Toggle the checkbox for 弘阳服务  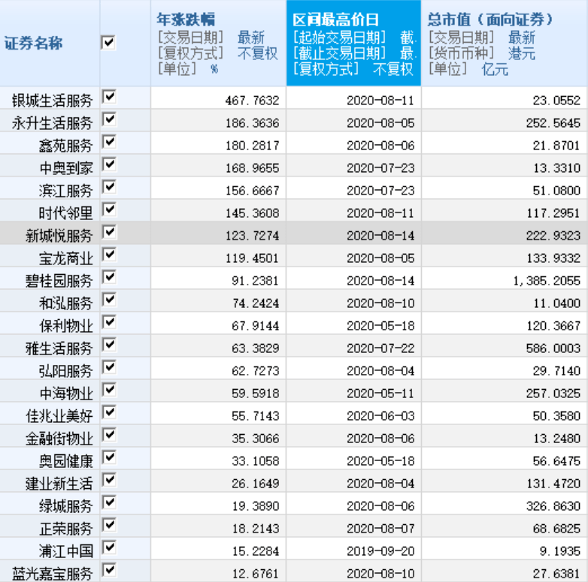point(109,367)
